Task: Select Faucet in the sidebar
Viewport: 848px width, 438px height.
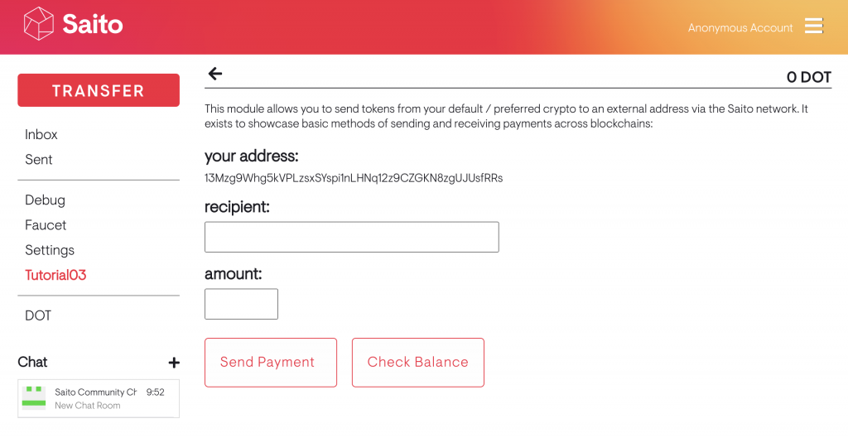Action: 46,225
